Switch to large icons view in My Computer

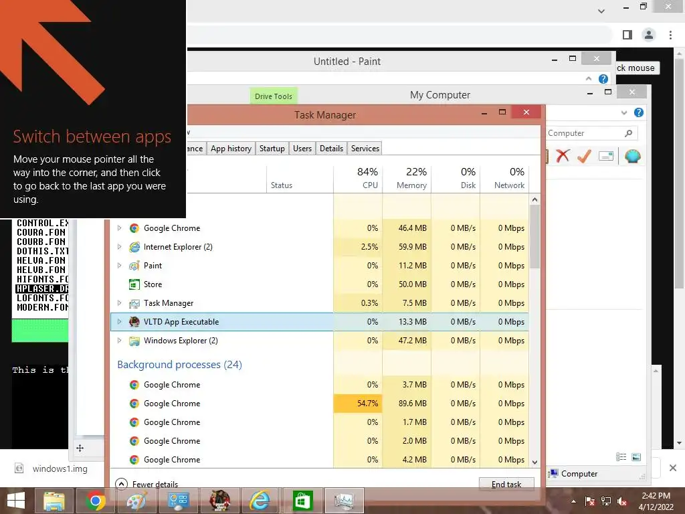637,456
